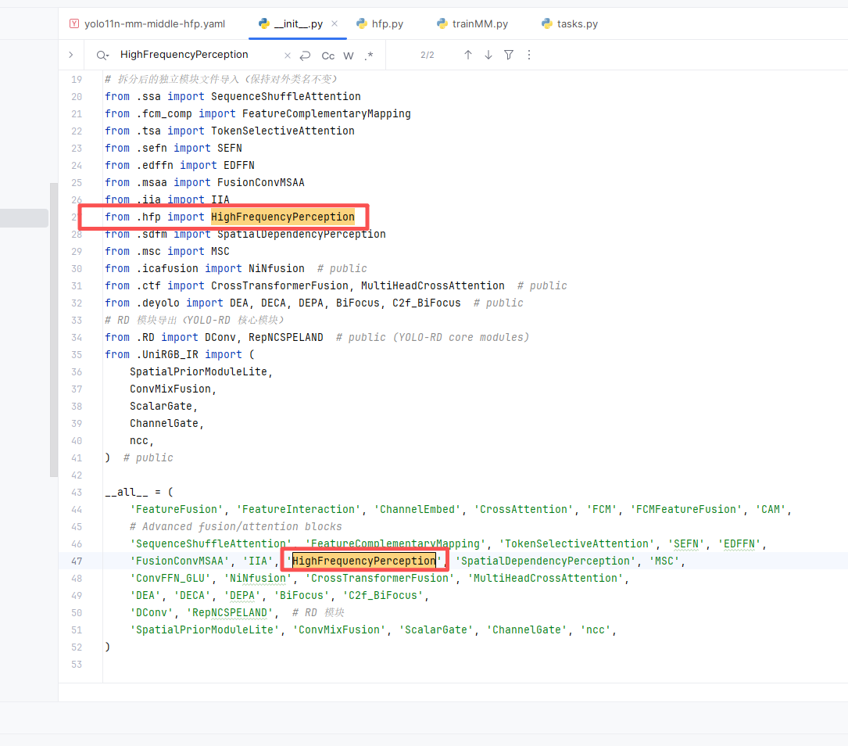Click FeatureComplementaryMapping on line 21
This screenshot has width=848, height=746.
coord(326,113)
